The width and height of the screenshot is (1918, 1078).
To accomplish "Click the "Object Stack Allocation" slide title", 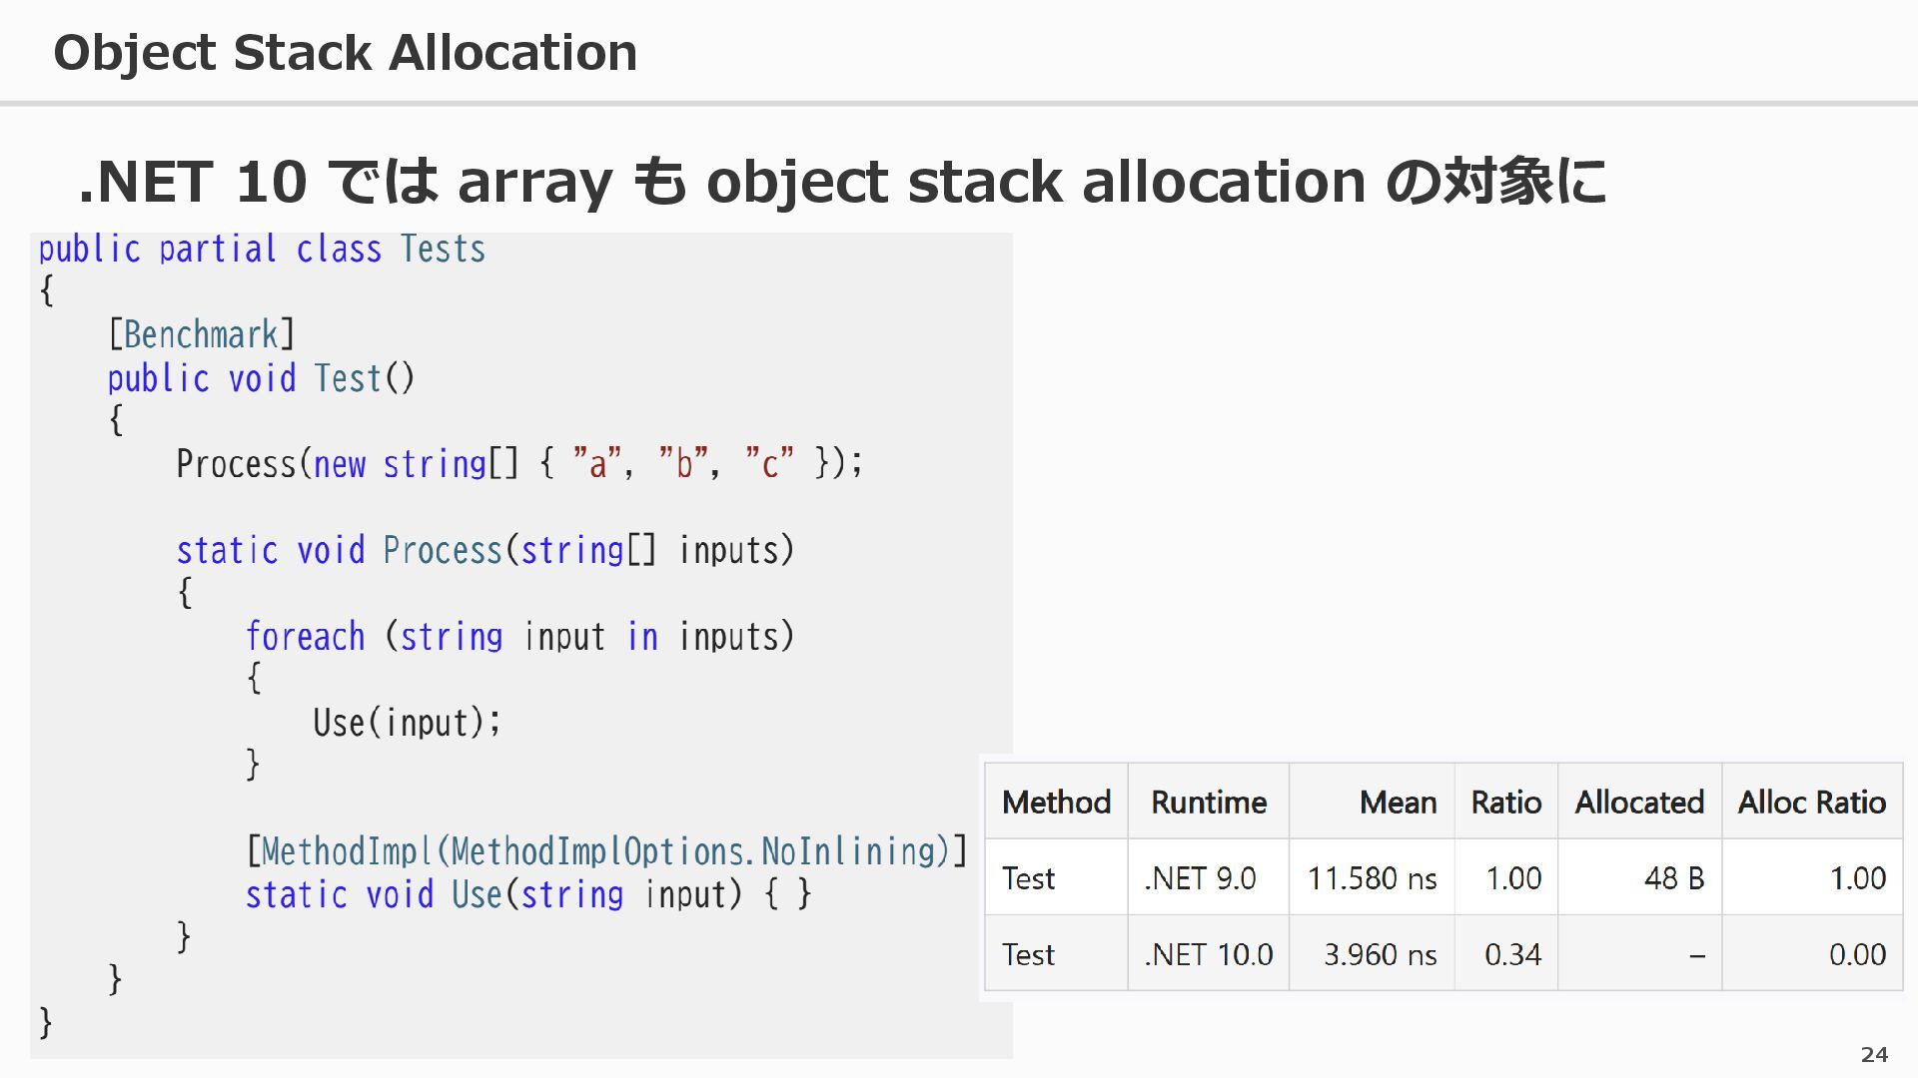I will [x=345, y=53].
